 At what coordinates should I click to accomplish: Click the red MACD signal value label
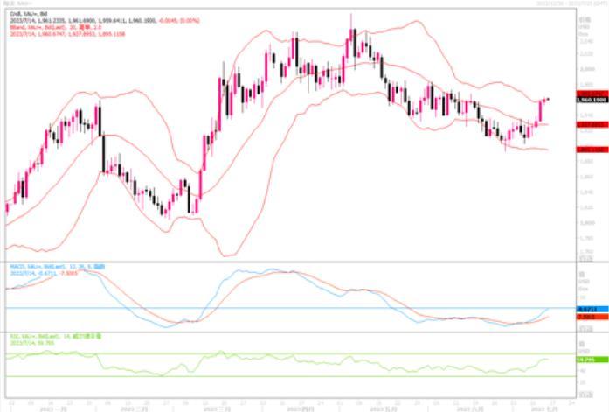pos(590,317)
